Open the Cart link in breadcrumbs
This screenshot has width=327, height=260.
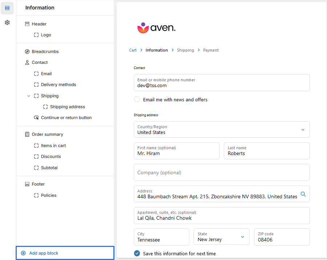pos(133,50)
